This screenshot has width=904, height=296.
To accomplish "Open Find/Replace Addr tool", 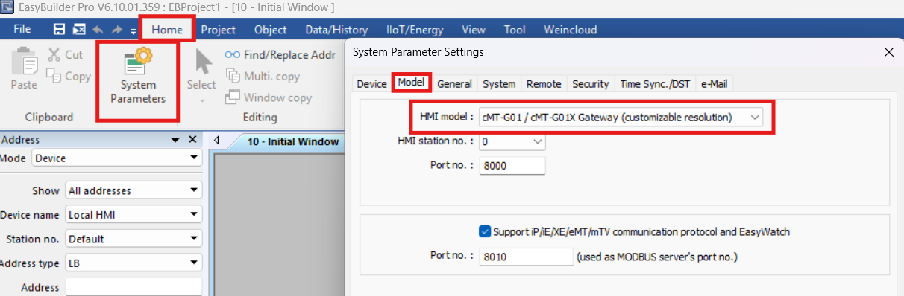I will tap(280, 55).
